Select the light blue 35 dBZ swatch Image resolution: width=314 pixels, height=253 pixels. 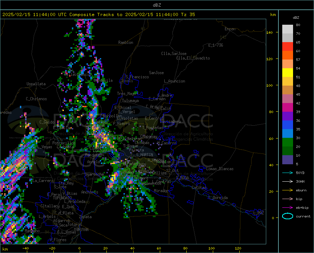287,134
